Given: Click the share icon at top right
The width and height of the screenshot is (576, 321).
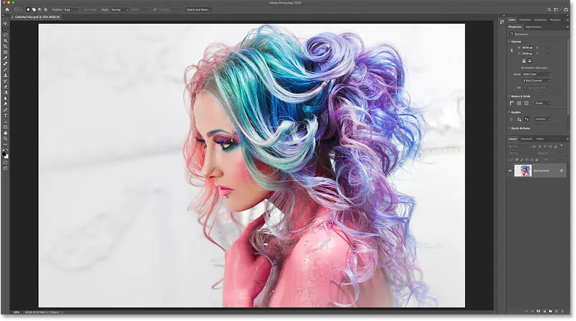Looking at the screenshot, I should pos(566,9).
